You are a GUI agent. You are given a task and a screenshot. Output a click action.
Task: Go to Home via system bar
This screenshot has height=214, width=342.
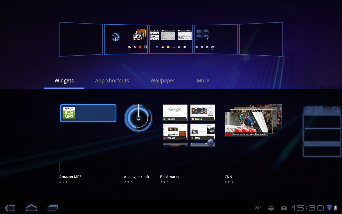[x=31, y=208]
